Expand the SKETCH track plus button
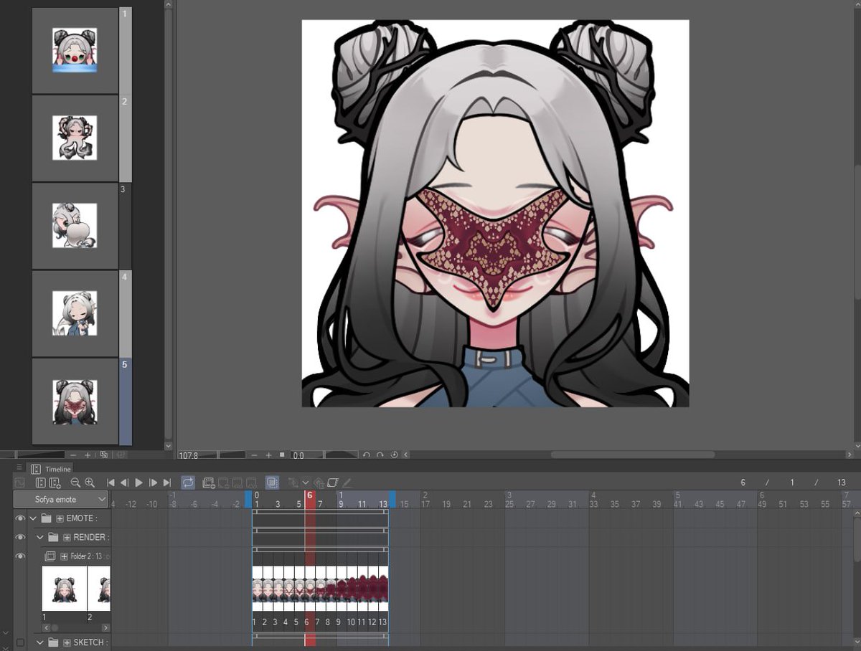The height and width of the screenshot is (651, 861). pos(67,642)
